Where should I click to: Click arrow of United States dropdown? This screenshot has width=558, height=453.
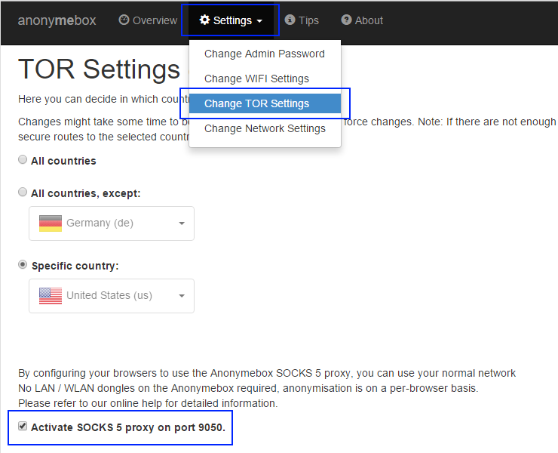182,296
